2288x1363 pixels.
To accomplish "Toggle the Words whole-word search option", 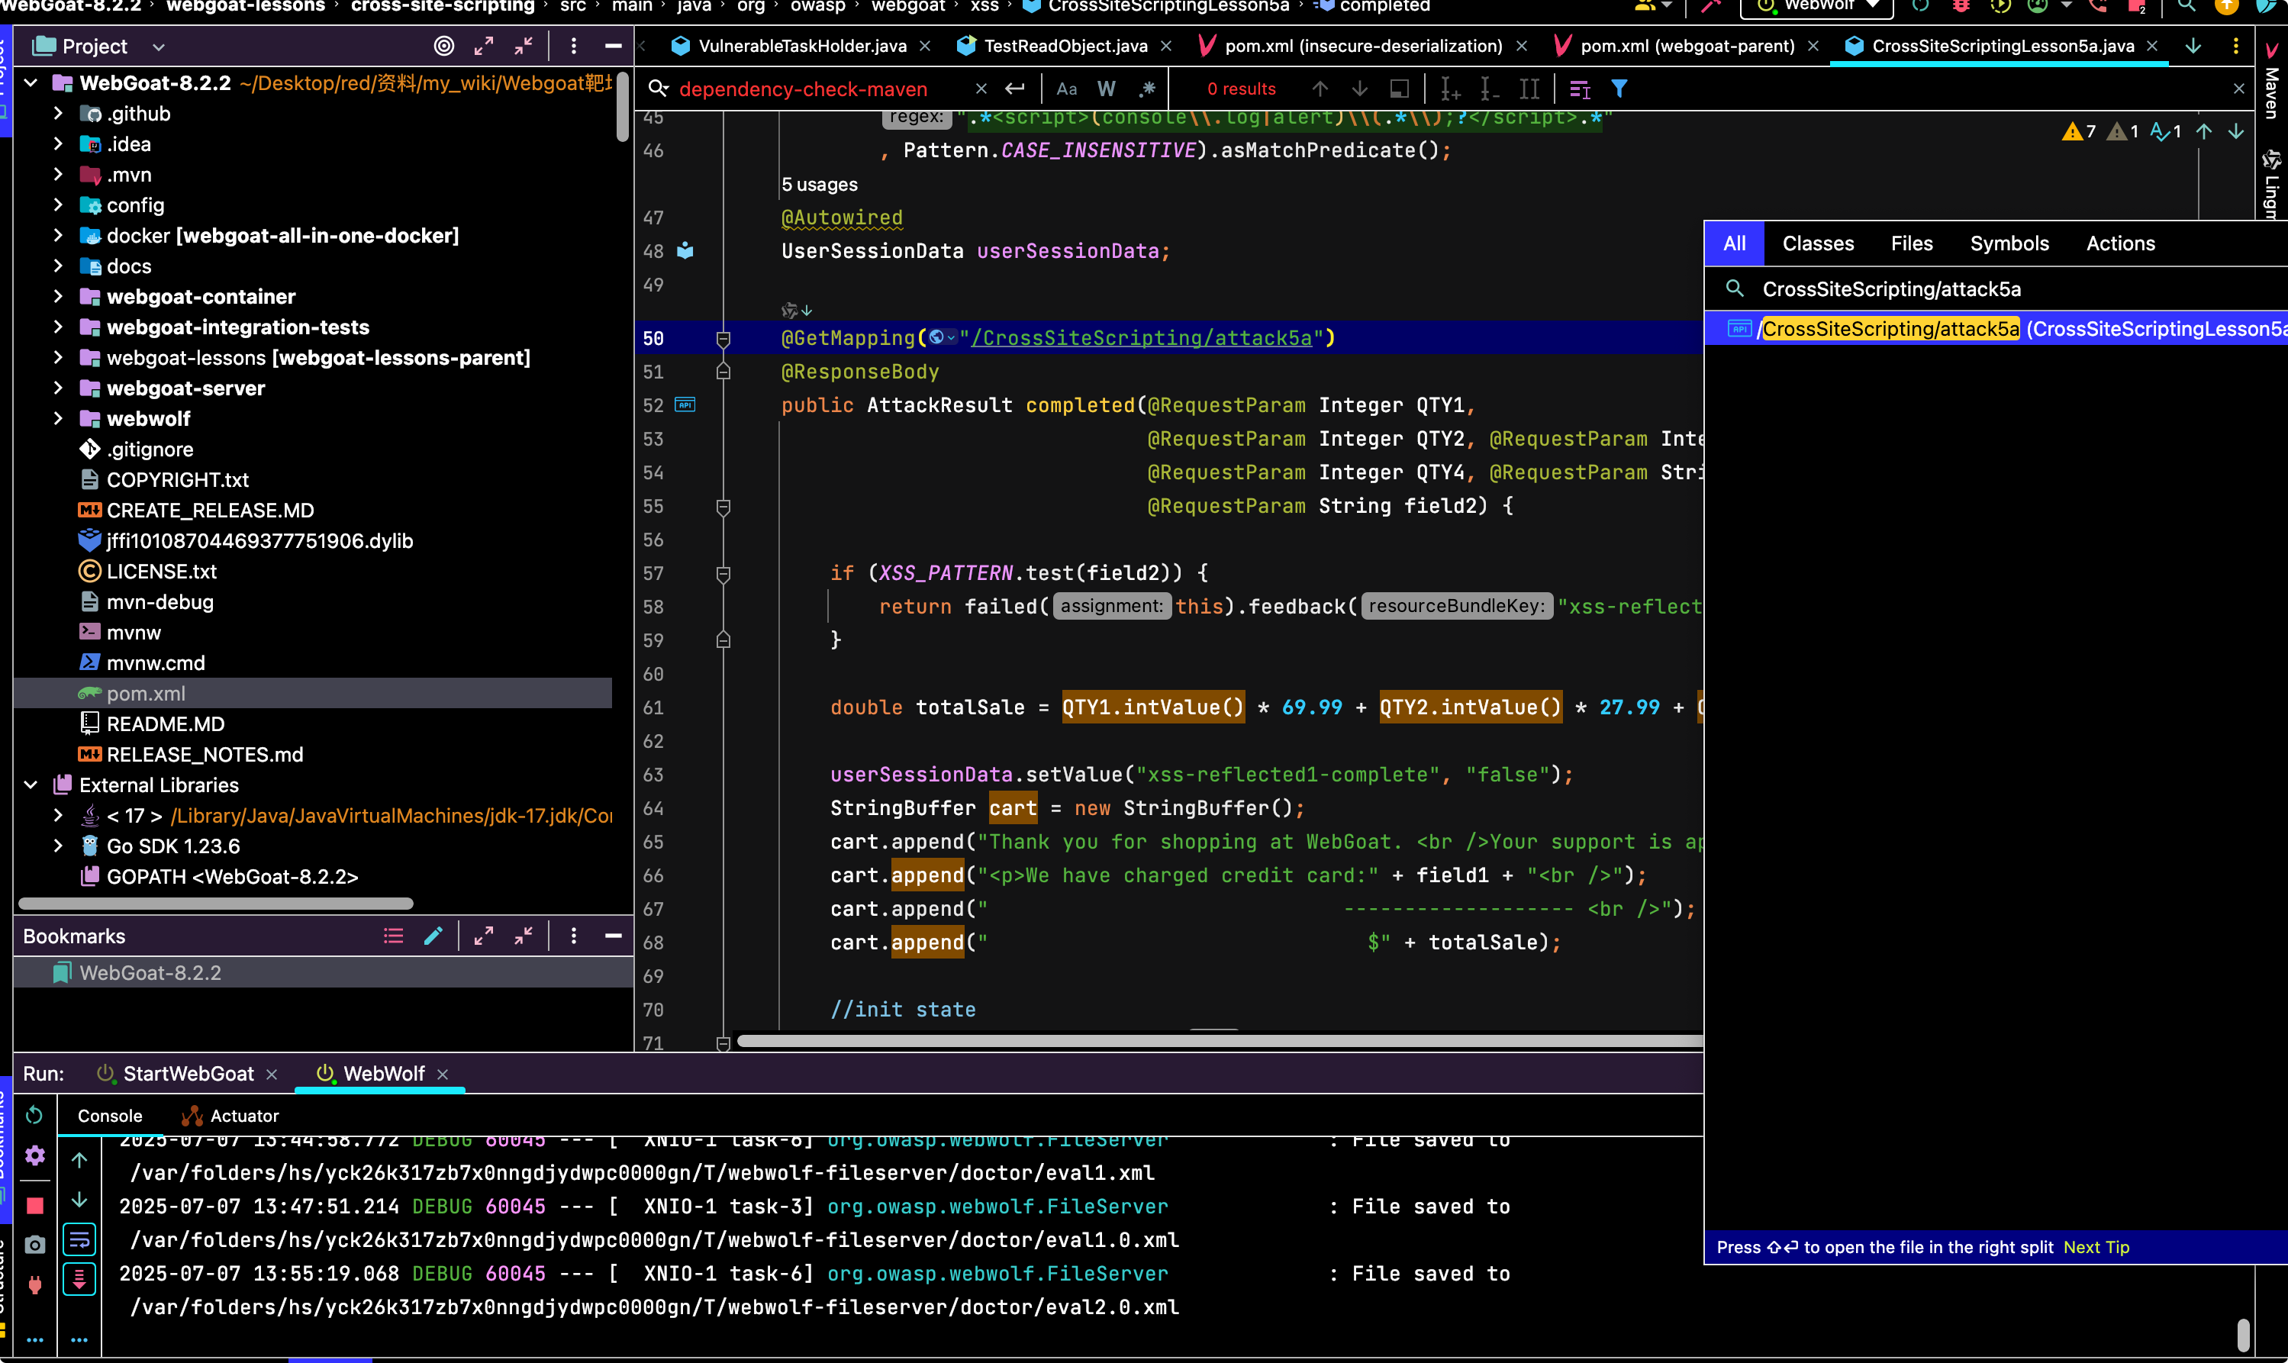I will tap(1107, 89).
